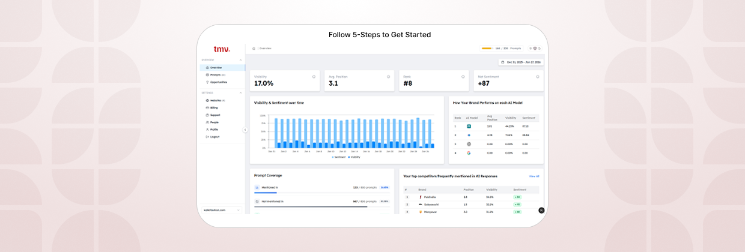Click the calendar icon in date picker
The width and height of the screenshot is (745, 252).
tap(503, 62)
